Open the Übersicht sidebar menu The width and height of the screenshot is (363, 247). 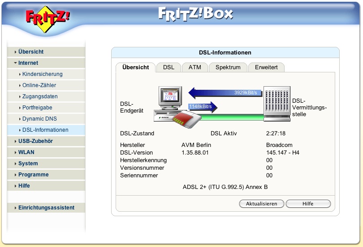coord(46,52)
